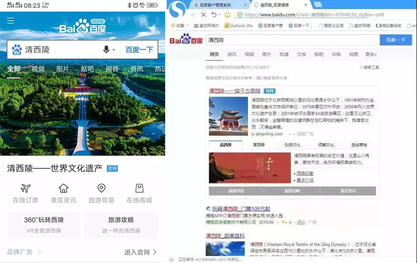Click the mobile search field containing 清西陵
Image resolution: width=417 pixels, height=263 pixels.
(x=63, y=49)
